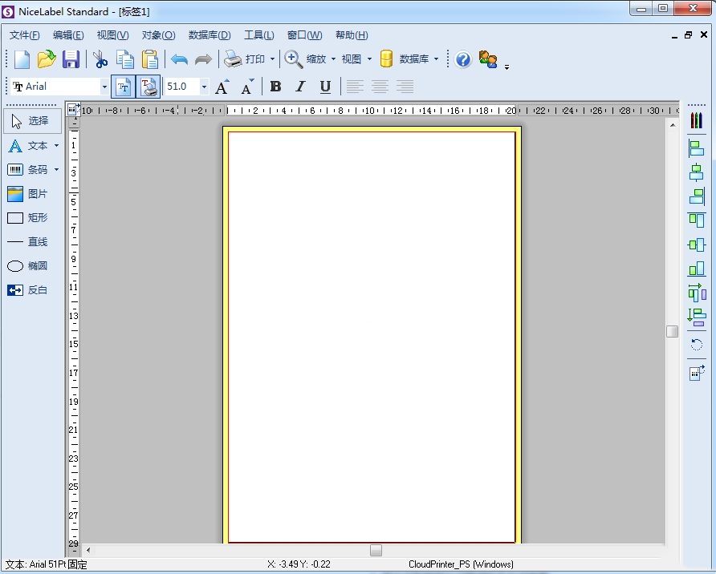The width and height of the screenshot is (716, 574).
Task: Expand the Arial font name dropdown
Action: 104,87
